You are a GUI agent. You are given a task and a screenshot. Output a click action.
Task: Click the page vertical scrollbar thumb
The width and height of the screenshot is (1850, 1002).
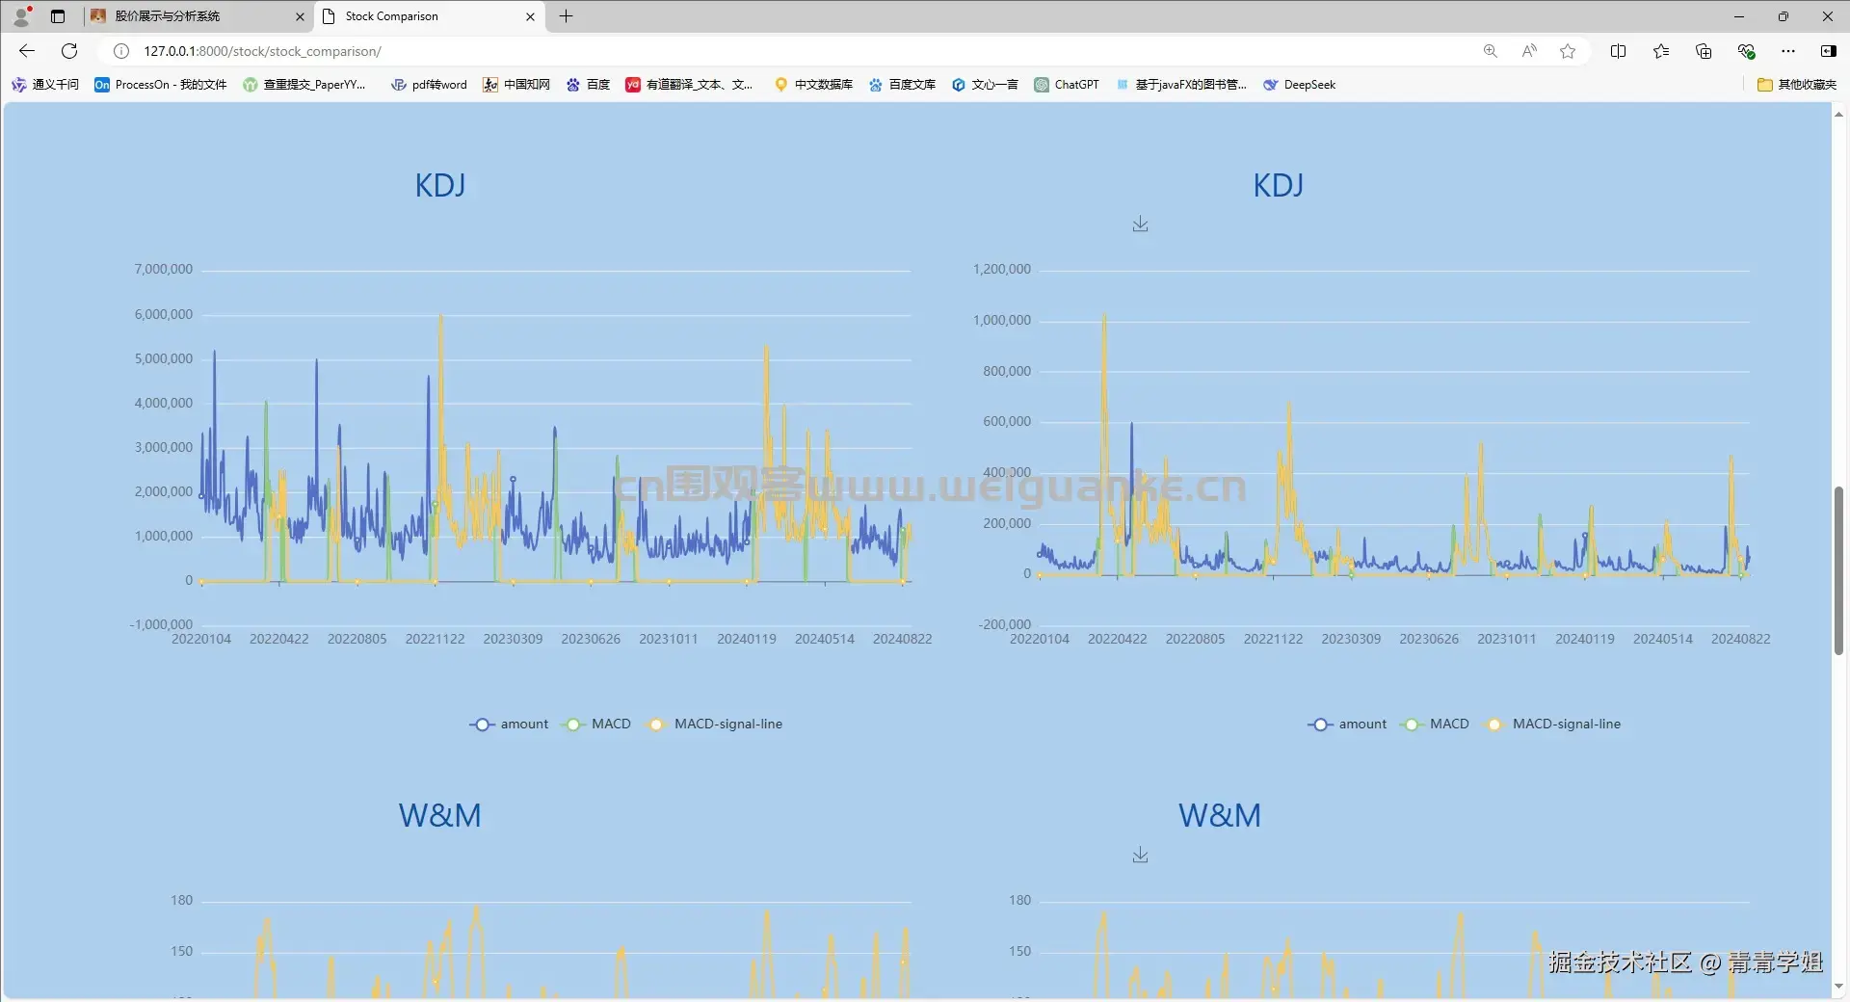pos(1838,570)
